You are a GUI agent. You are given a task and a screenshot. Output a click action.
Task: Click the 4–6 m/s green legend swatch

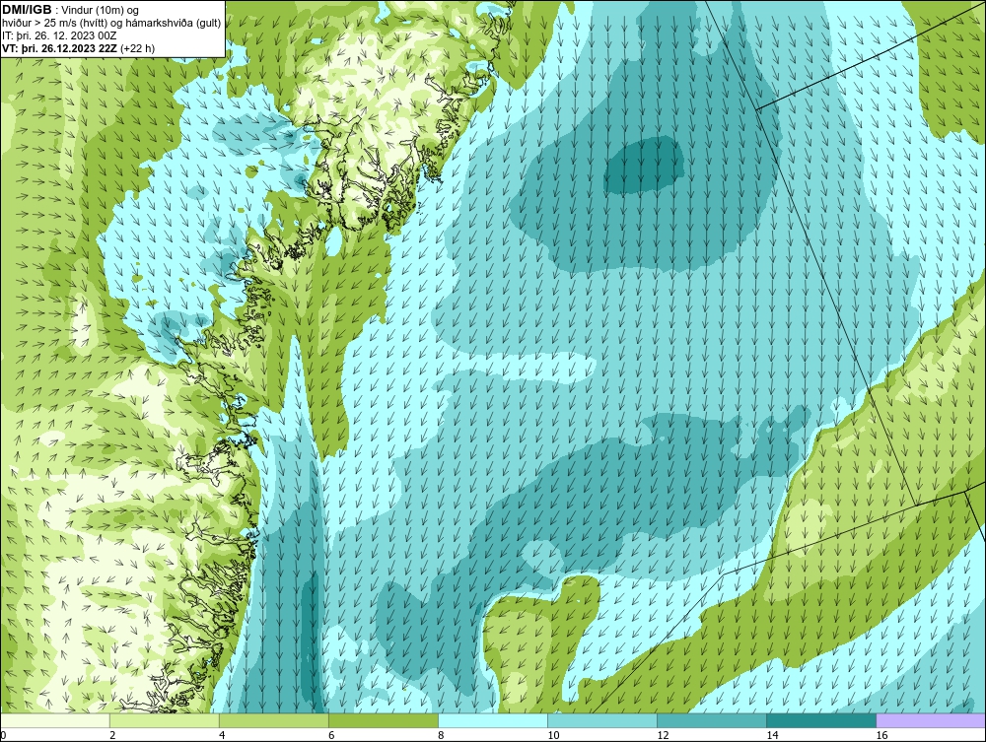[274, 720]
